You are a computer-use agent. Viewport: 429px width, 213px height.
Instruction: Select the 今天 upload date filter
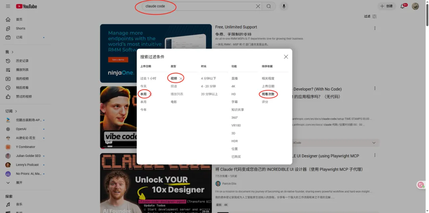pos(143,86)
